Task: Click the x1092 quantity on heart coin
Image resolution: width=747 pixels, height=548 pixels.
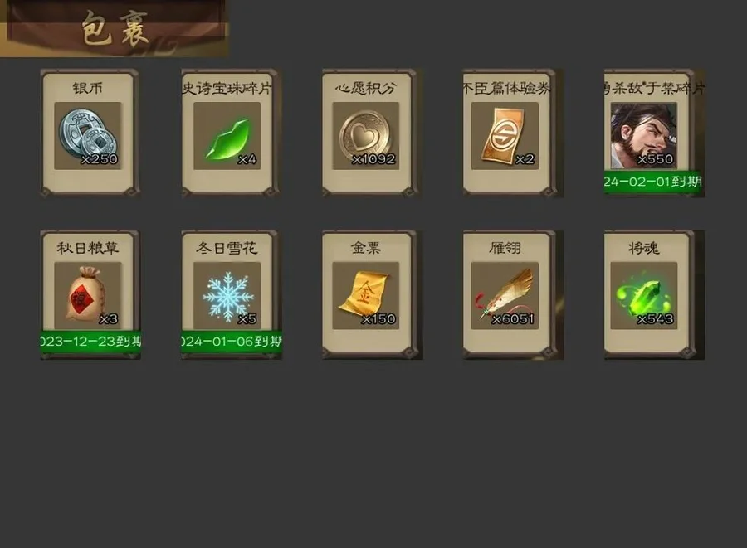Action: click(374, 159)
